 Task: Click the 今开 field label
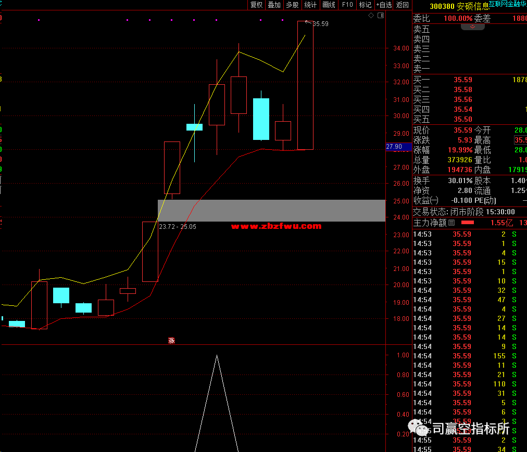(482, 130)
